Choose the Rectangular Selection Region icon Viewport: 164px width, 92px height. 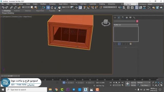pyautogui.click(x=40, y=7)
